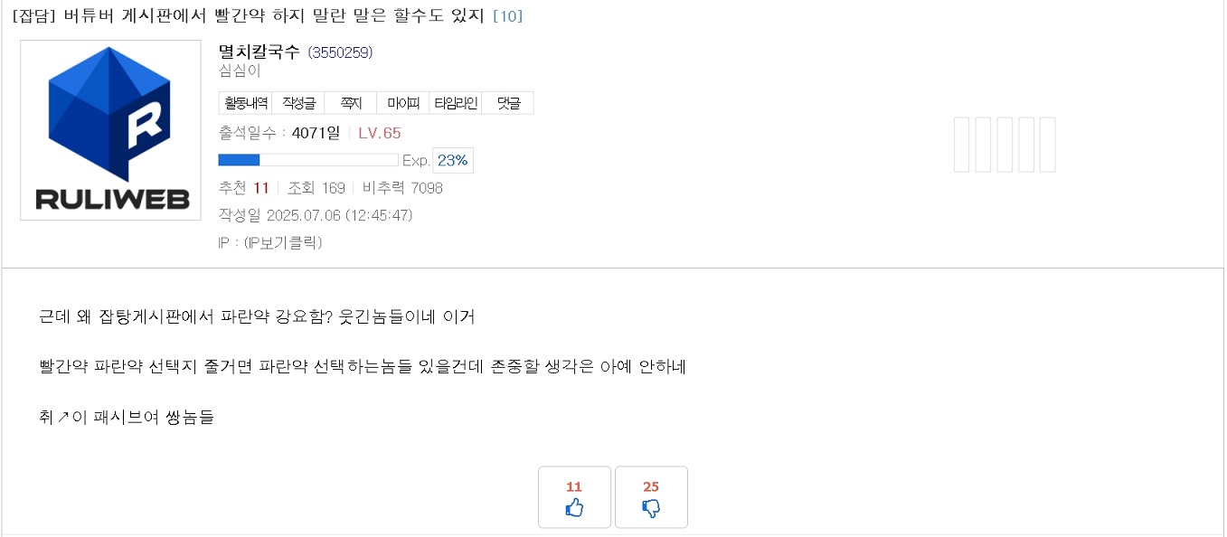Open the Ruliweb cube profile image

click(110, 130)
